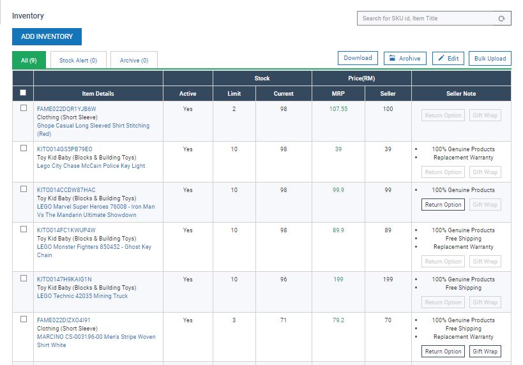Open the Archive (0) tab

tap(133, 61)
